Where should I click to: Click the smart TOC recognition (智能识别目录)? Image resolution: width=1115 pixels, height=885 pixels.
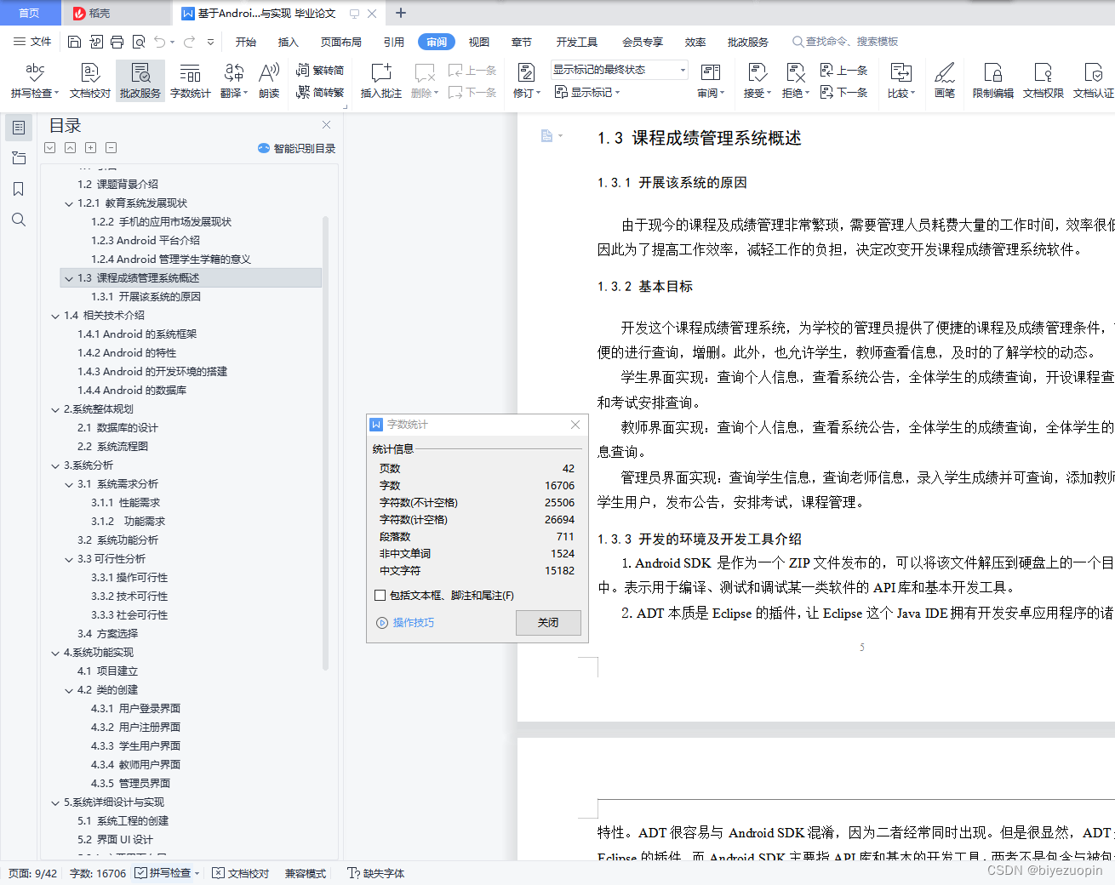[x=296, y=148]
